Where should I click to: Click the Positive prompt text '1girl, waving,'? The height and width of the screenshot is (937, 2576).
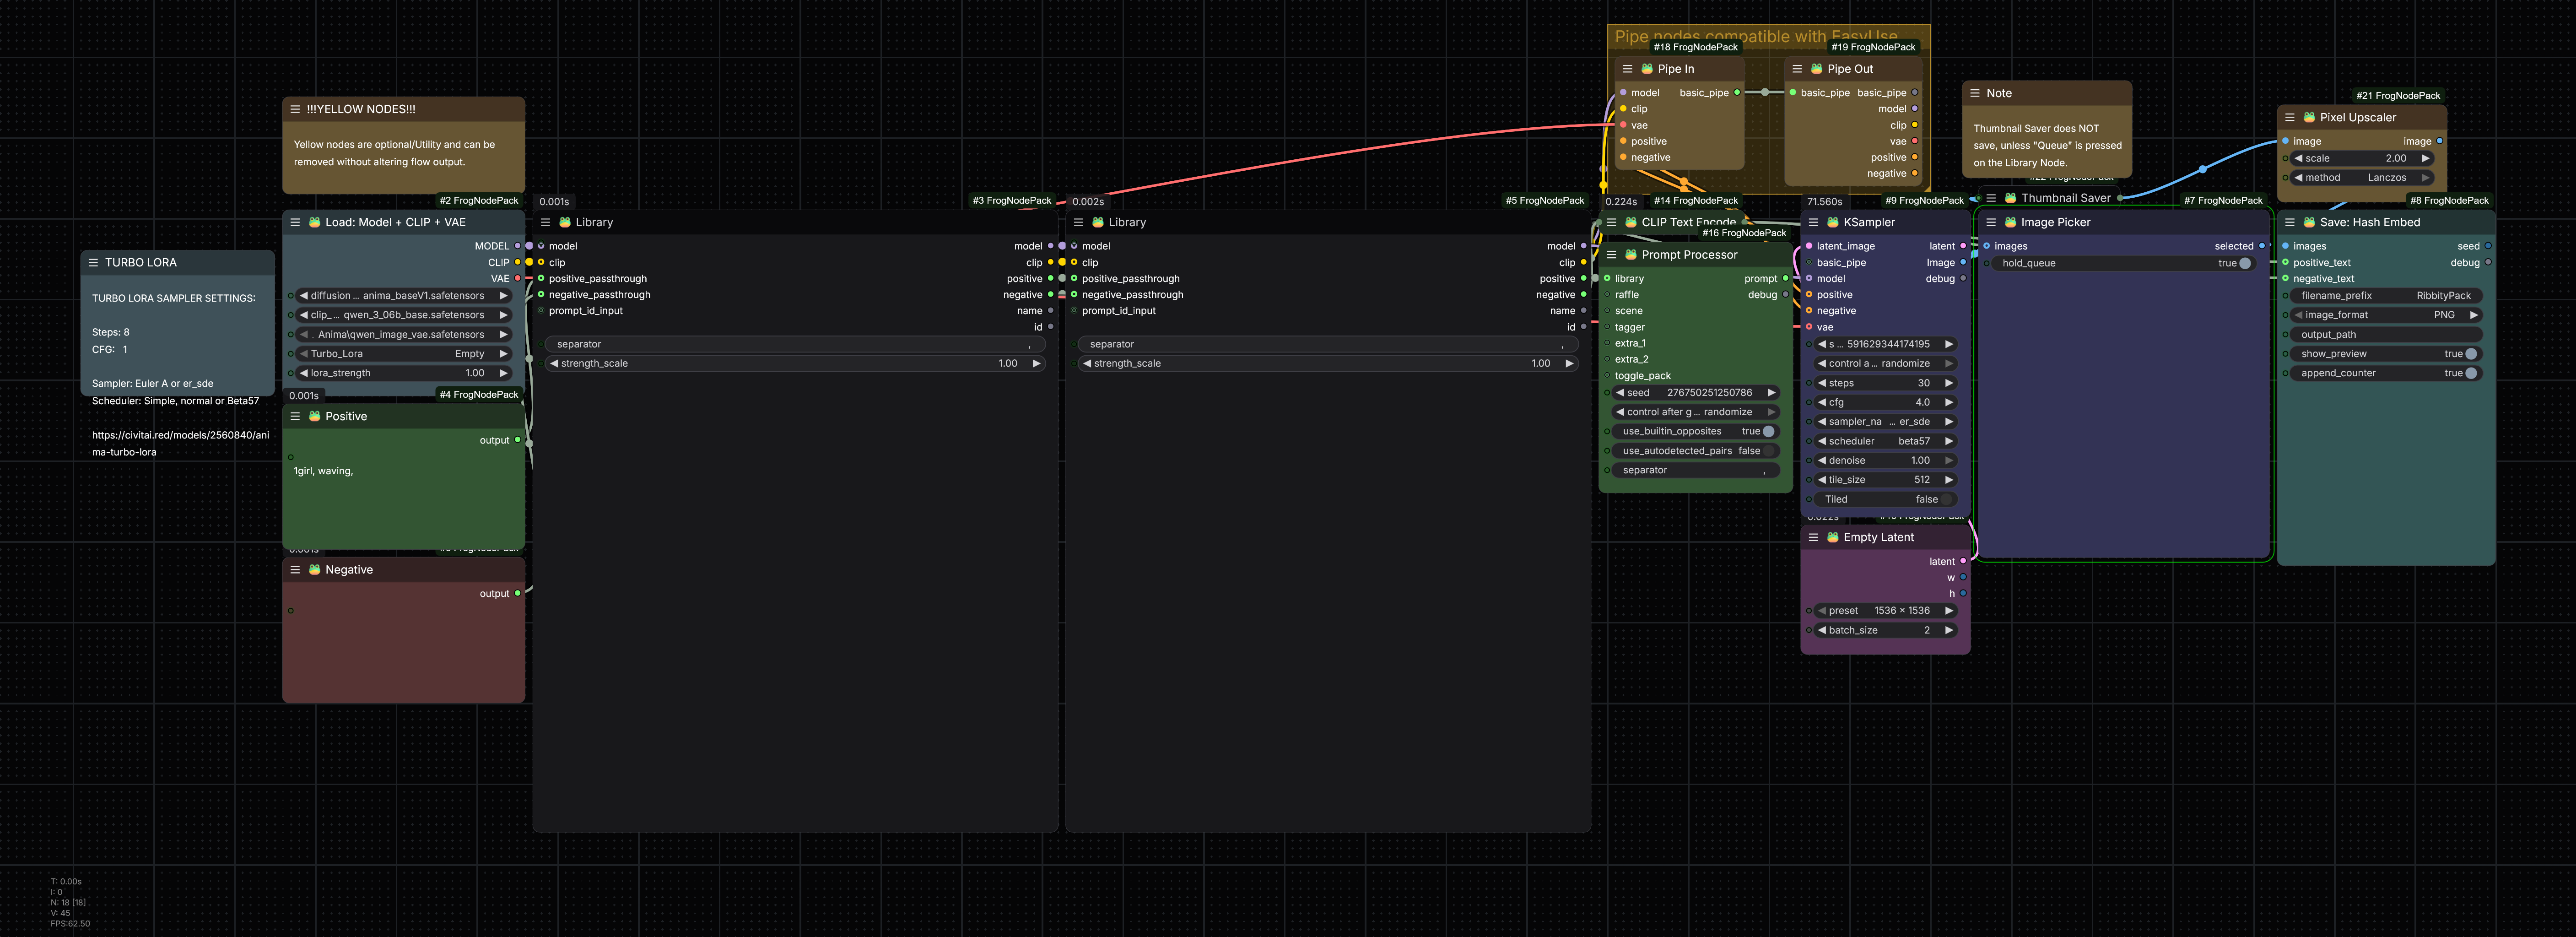tap(323, 471)
